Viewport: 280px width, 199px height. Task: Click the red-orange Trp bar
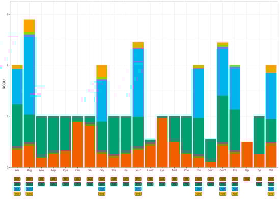click(x=247, y=154)
